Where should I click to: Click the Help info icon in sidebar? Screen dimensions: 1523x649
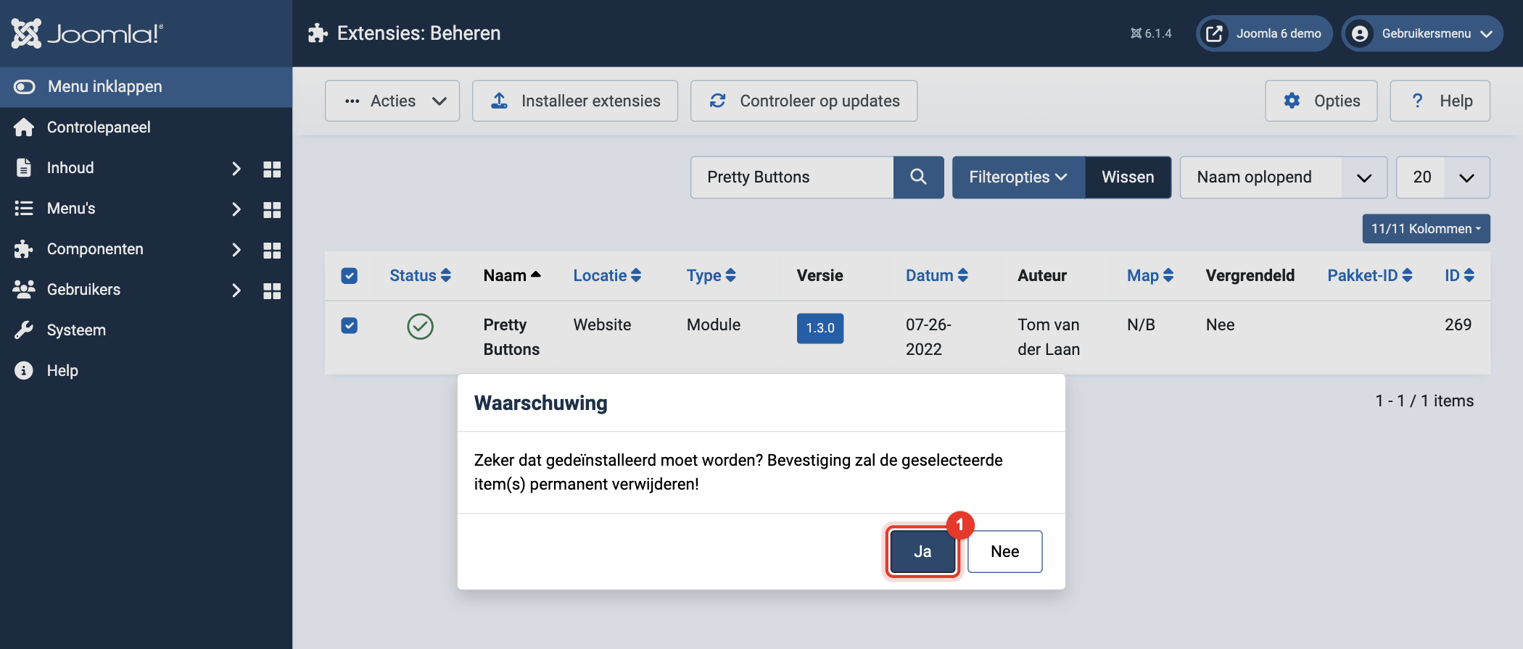[24, 371]
